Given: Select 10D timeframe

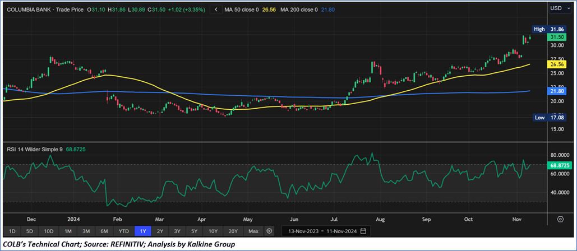Looking at the screenshot, I should coord(49,231).
